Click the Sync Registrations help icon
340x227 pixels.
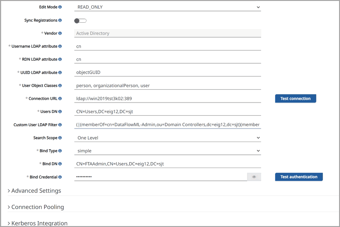(x=60, y=20)
